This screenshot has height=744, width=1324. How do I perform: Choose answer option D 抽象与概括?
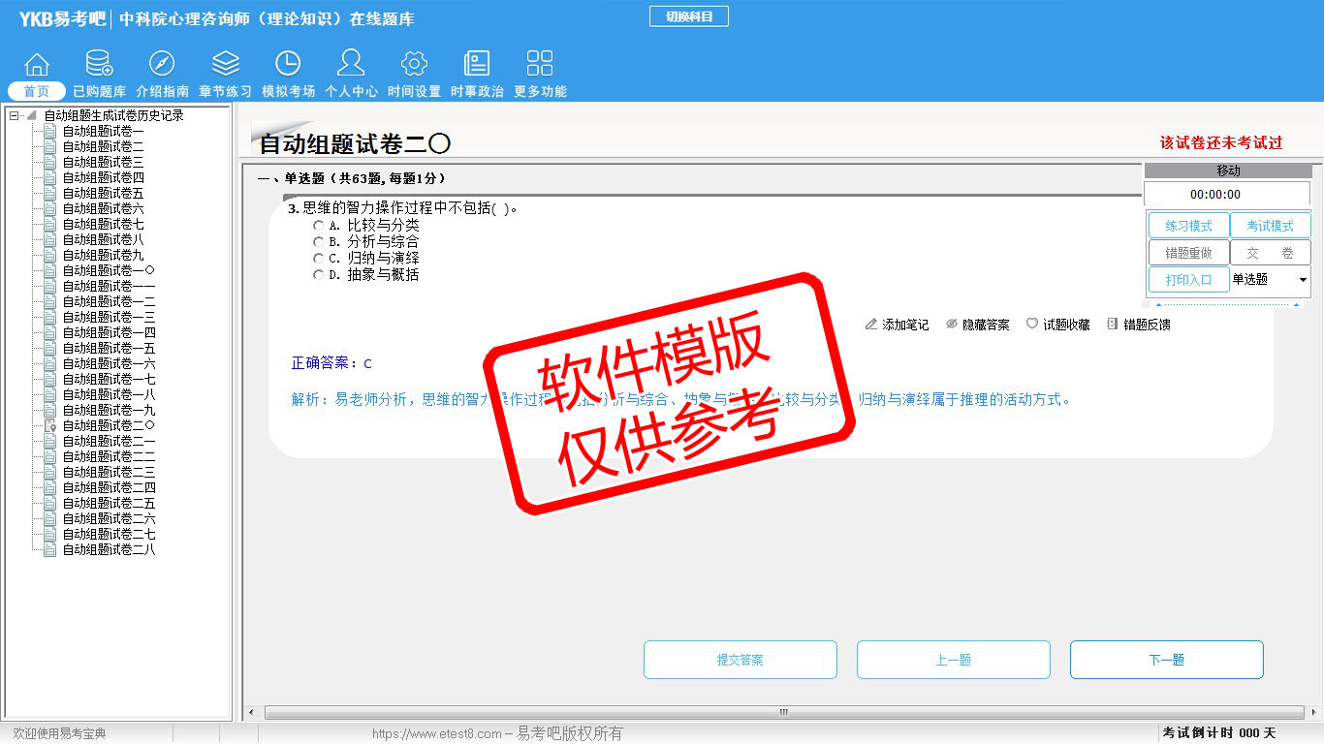[x=318, y=275]
